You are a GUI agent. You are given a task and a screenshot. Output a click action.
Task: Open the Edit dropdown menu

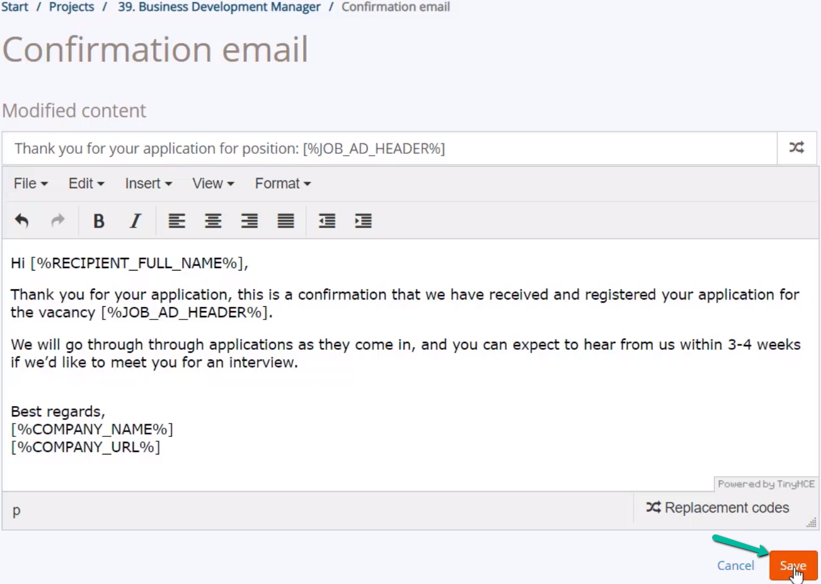[x=86, y=183]
